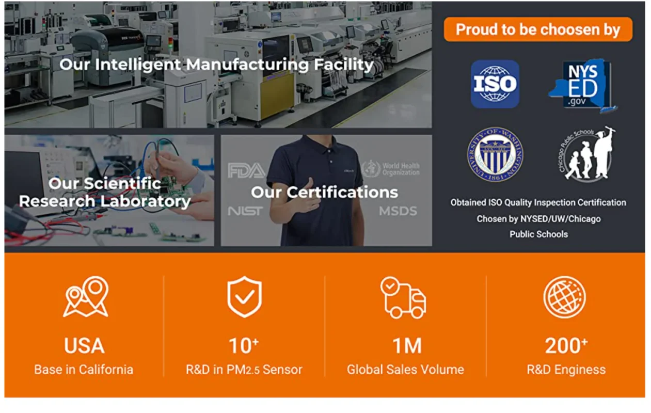651x413 pixels.
Task: Click the 'Global Sales Volume' text
Action: [405, 370]
